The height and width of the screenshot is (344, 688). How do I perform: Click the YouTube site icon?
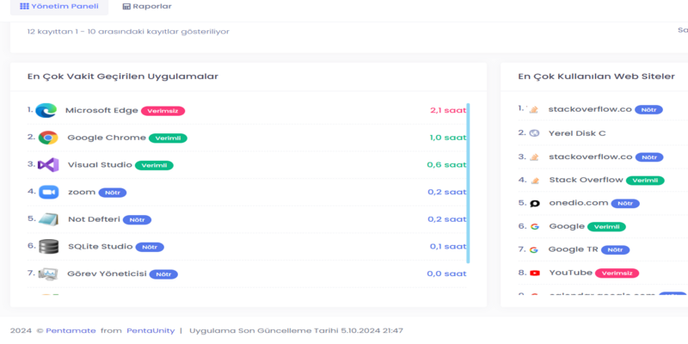point(534,273)
